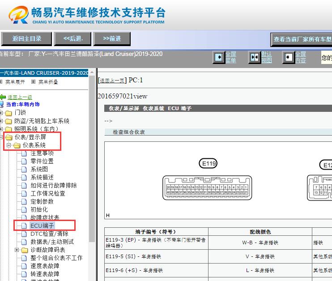Click the 初始化 document icon

point(24,210)
